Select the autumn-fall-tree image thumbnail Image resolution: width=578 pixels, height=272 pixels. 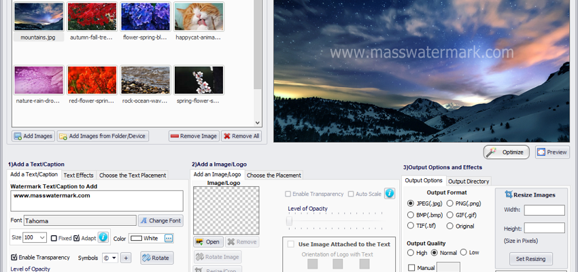pos(92,17)
